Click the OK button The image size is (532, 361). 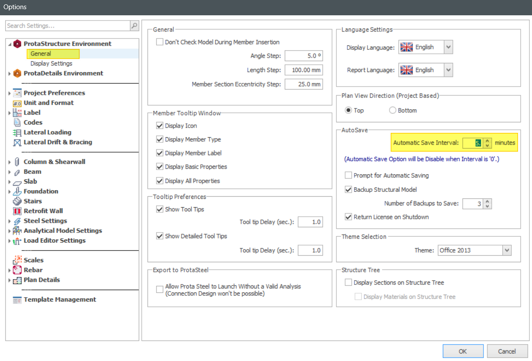(463, 351)
